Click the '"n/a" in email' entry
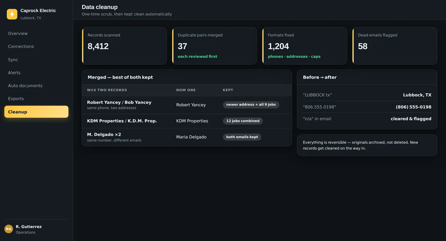 tap(317, 119)
